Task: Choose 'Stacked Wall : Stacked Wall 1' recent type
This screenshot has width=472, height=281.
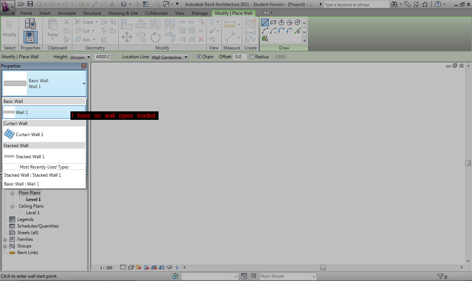Action: pyautogui.click(x=44, y=175)
